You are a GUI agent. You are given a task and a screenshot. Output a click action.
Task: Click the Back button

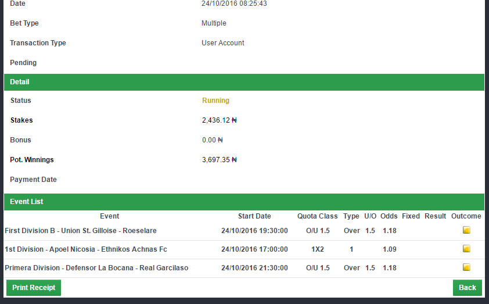click(x=467, y=288)
